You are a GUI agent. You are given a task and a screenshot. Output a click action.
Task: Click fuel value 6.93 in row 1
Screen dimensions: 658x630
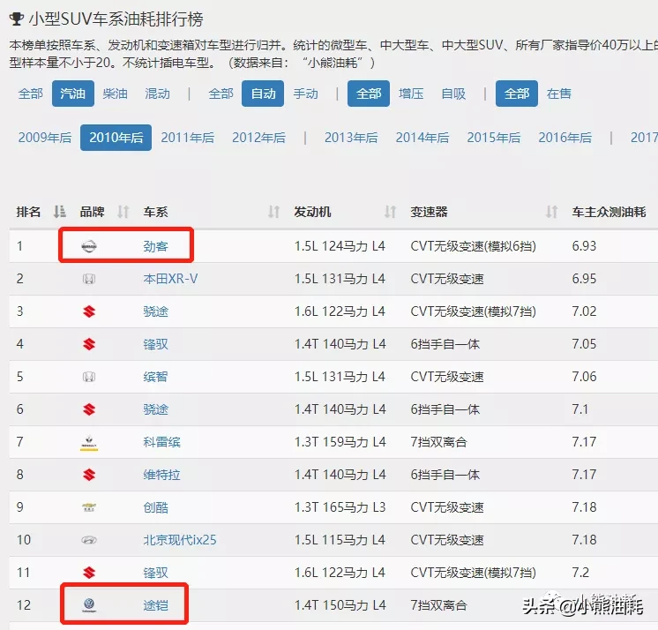(x=584, y=246)
